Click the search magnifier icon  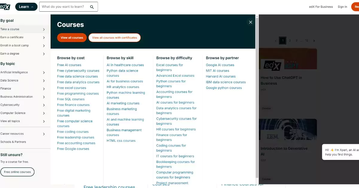[92, 7]
